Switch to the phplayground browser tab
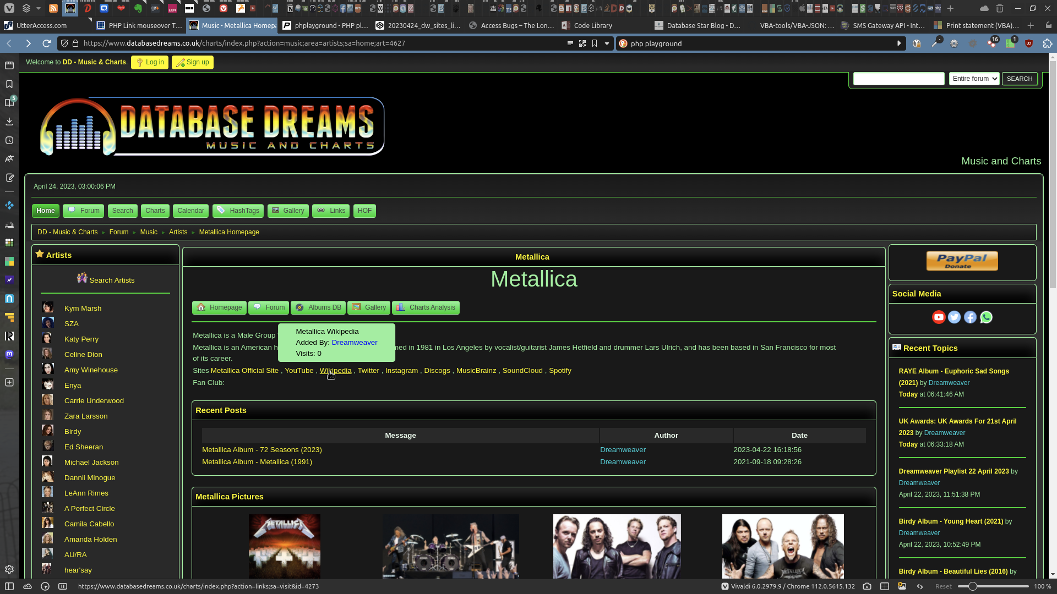 point(325,25)
